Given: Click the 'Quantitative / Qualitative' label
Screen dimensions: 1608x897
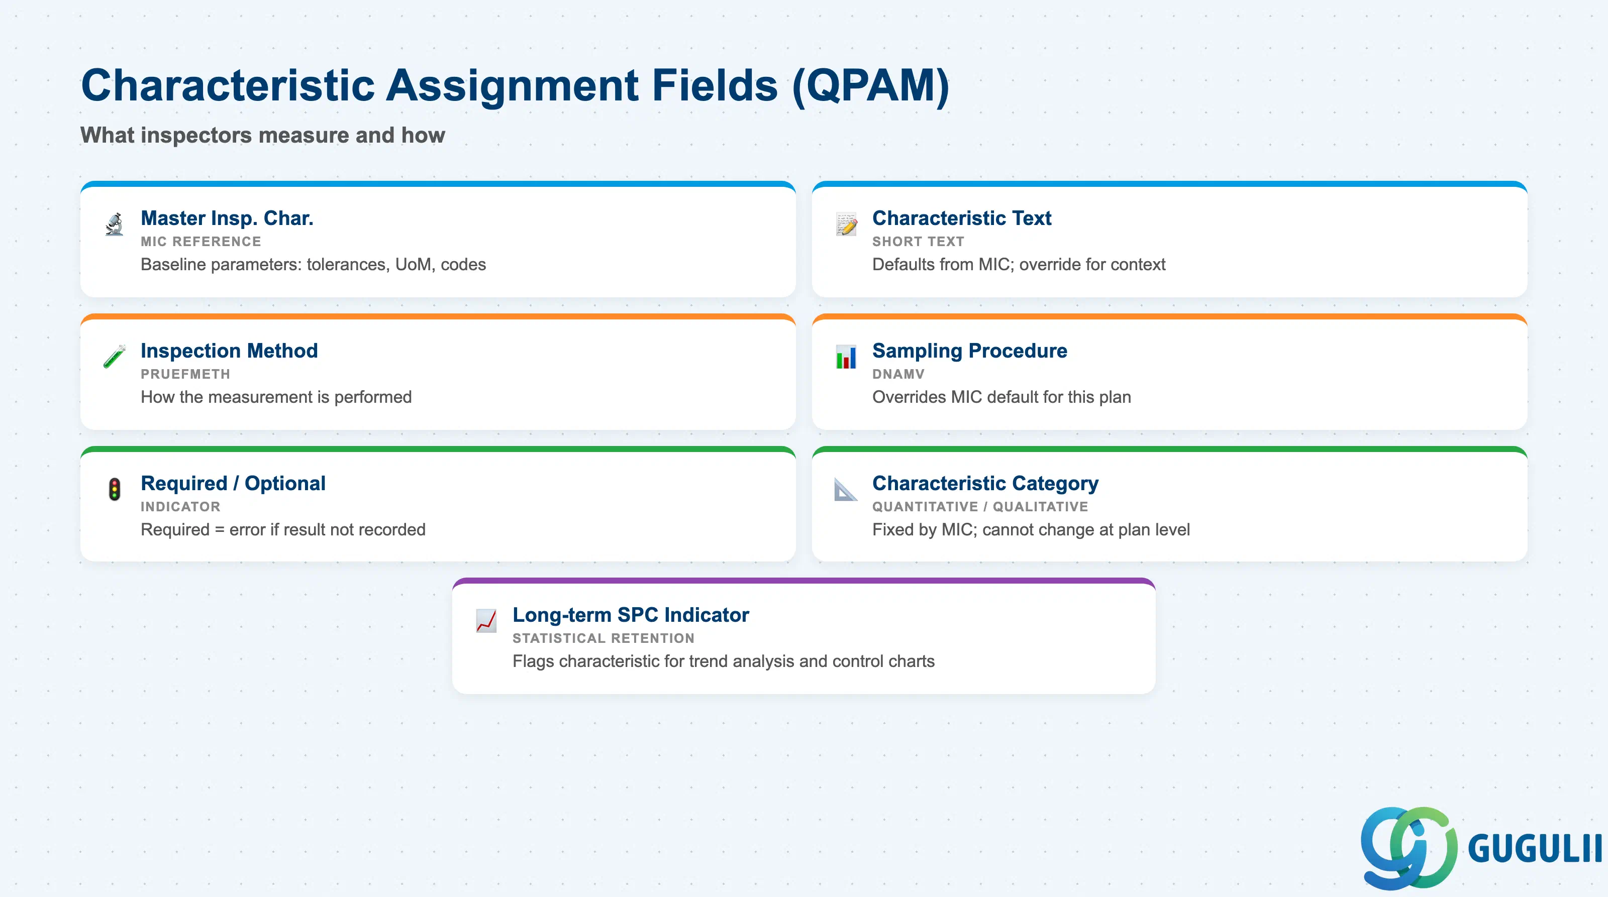Looking at the screenshot, I should click(x=980, y=507).
